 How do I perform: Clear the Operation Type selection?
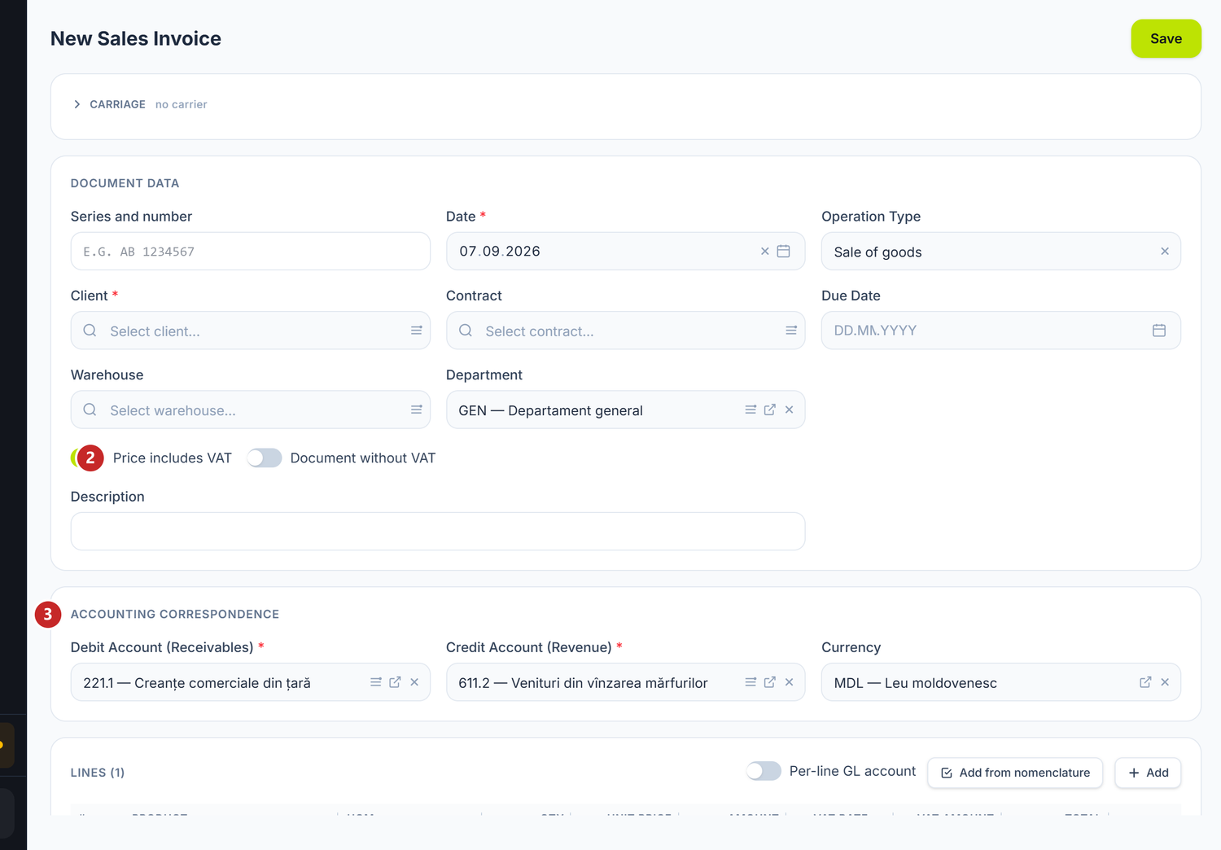pos(1165,252)
